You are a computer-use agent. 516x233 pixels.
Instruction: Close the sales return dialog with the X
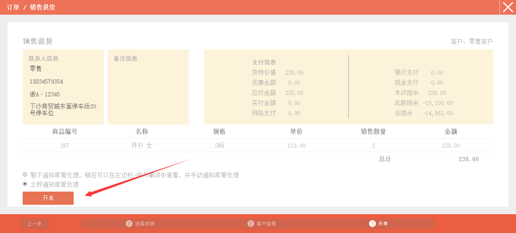[x=508, y=7]
